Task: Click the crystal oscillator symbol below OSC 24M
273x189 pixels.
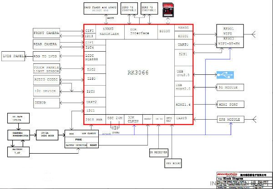Action: coord(115,128)
